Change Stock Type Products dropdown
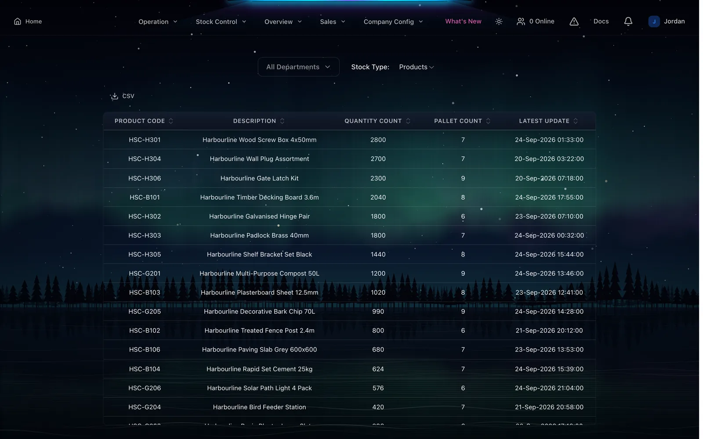Image resolution: width=703 pixels, height=439 pixels. tap(416, 67)
